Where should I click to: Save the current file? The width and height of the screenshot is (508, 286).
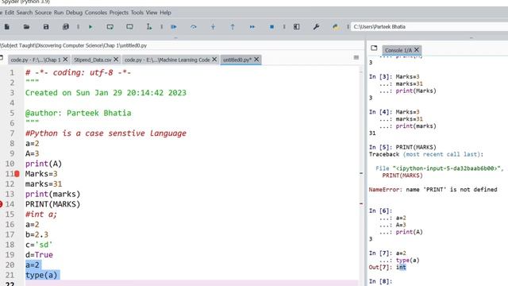[46, 27]
